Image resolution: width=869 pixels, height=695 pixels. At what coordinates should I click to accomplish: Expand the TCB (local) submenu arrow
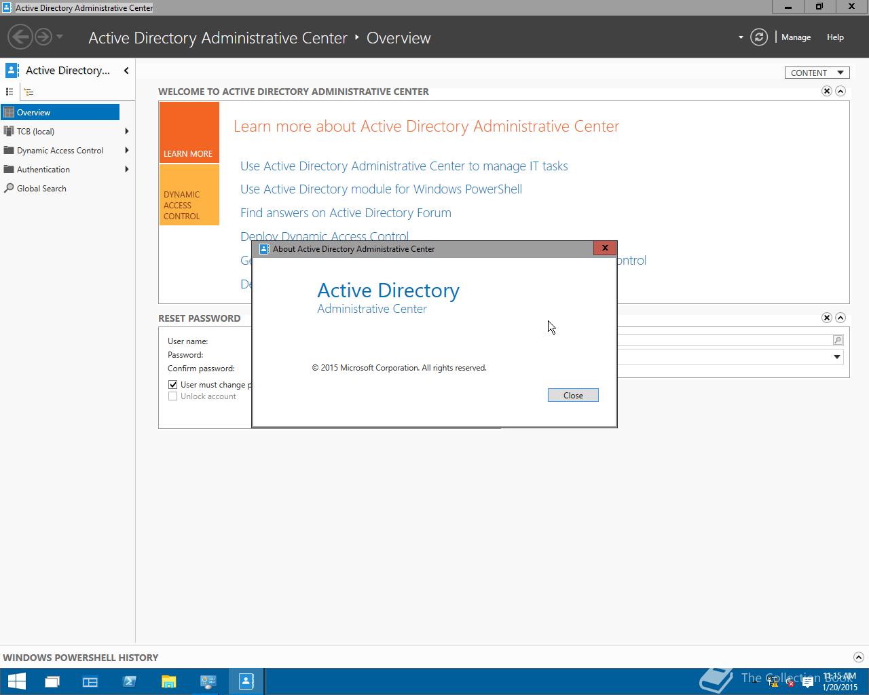tap(127, 131)
